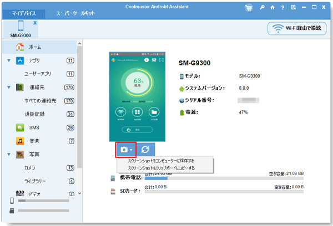Select すべての連絡先 in the sidebar
333x226 pixels.
pyautogui.click(x=39, y=101)
